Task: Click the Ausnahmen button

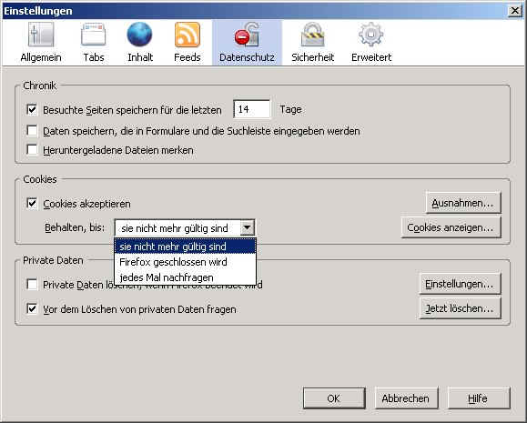Action: [463, 203]
